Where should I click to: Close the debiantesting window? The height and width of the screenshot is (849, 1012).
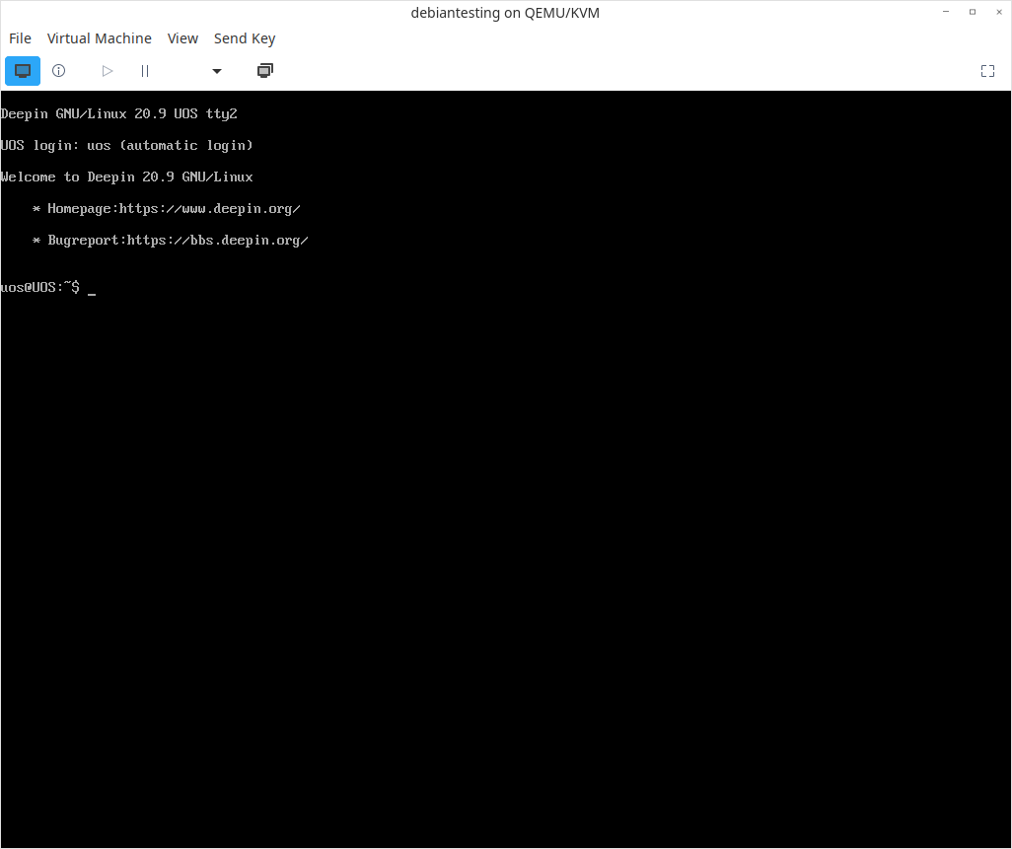pyautogui.click(x=999, y=12)
